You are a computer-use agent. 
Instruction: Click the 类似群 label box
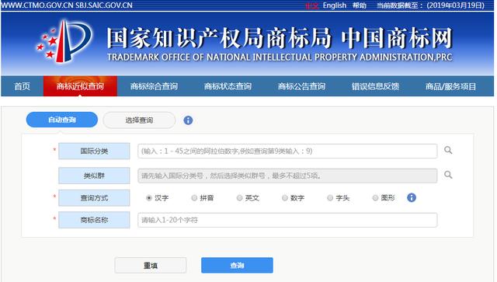point(94,176)
